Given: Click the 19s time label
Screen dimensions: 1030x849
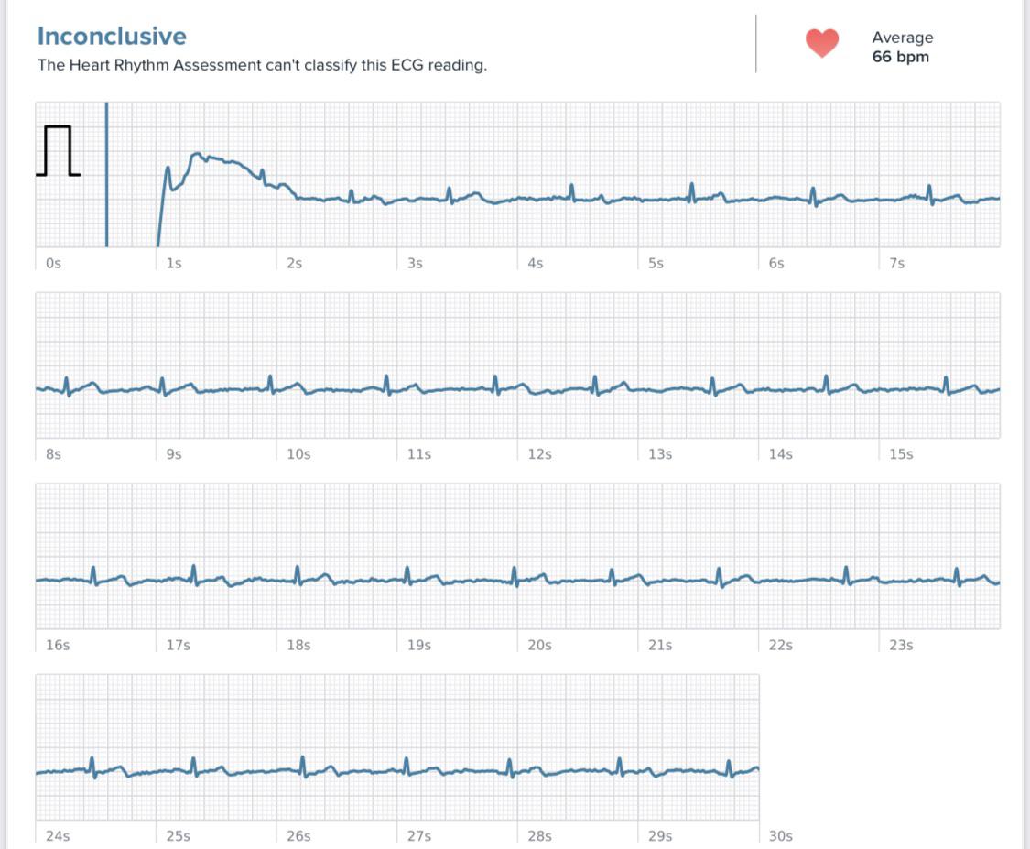Looking at the screenshot, I should click(419, 646).
